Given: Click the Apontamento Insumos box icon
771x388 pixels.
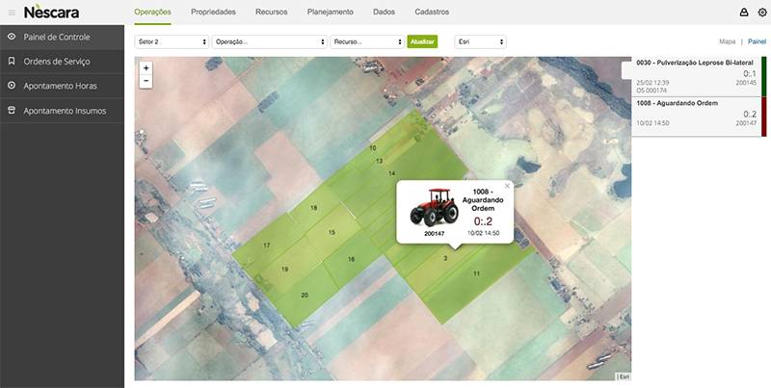Looking at the screenshot, I should (x=12, y=111).
